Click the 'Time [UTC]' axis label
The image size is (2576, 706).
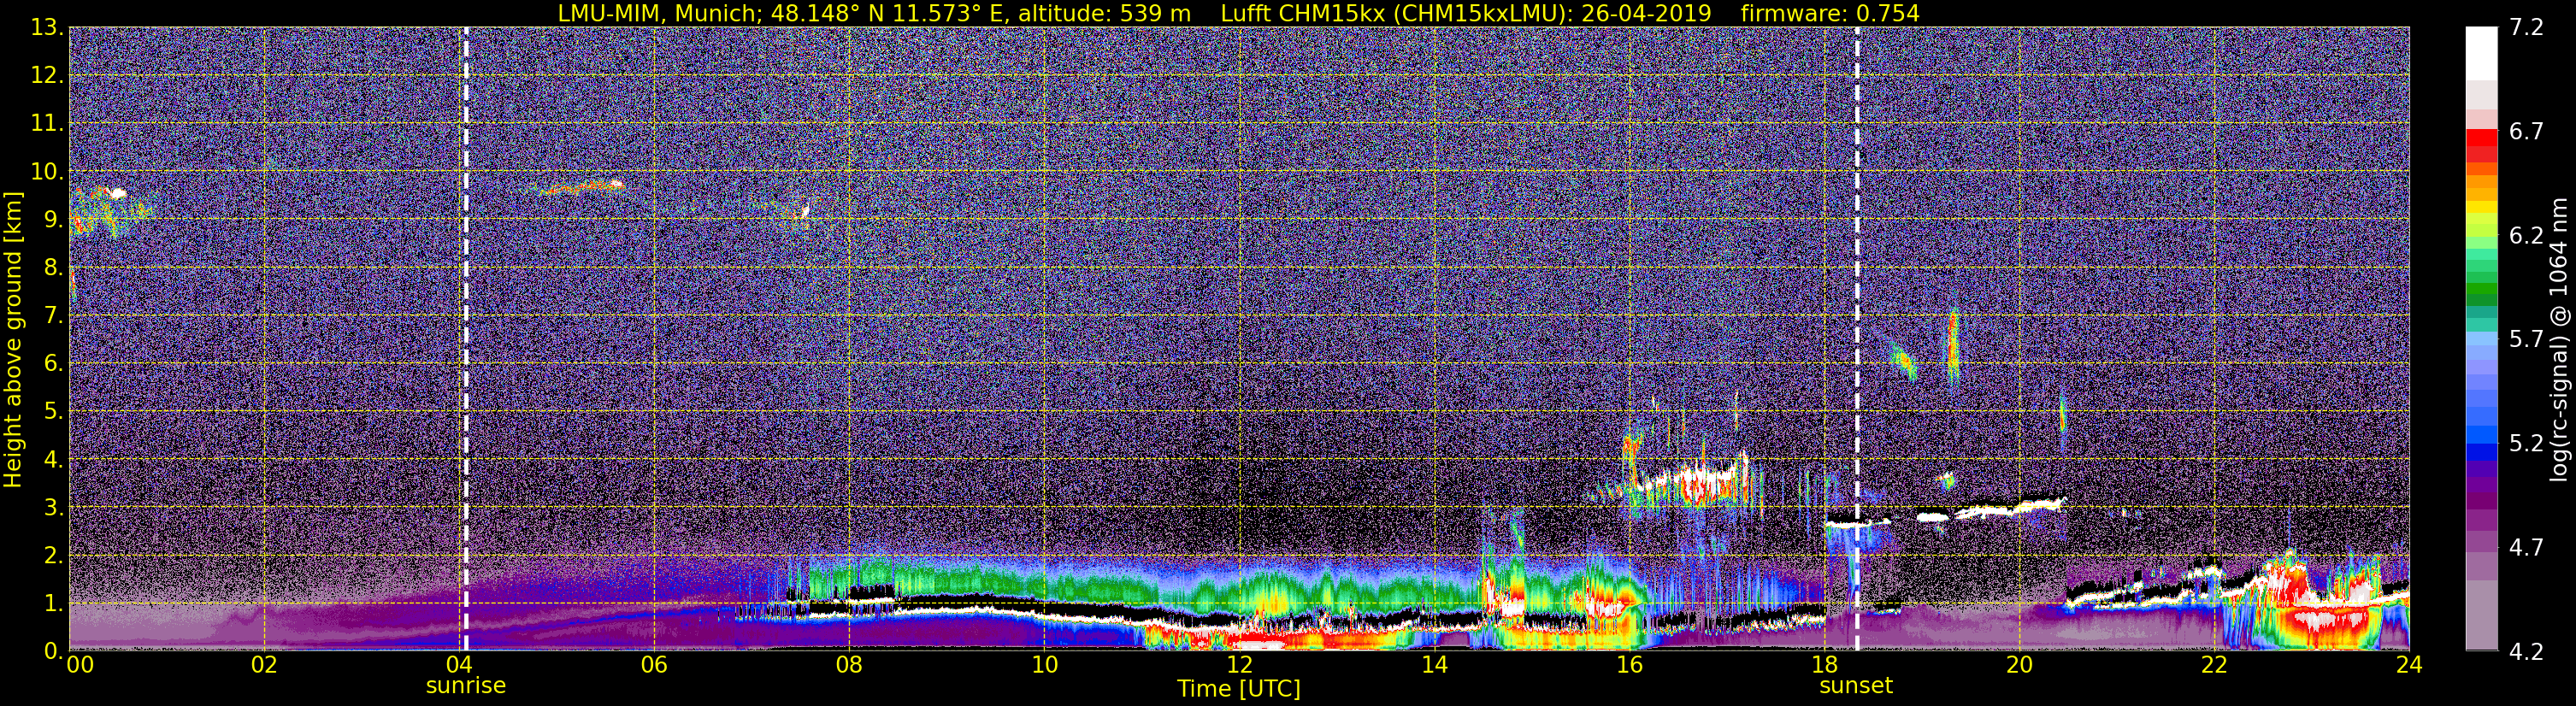coord(1239,689)
